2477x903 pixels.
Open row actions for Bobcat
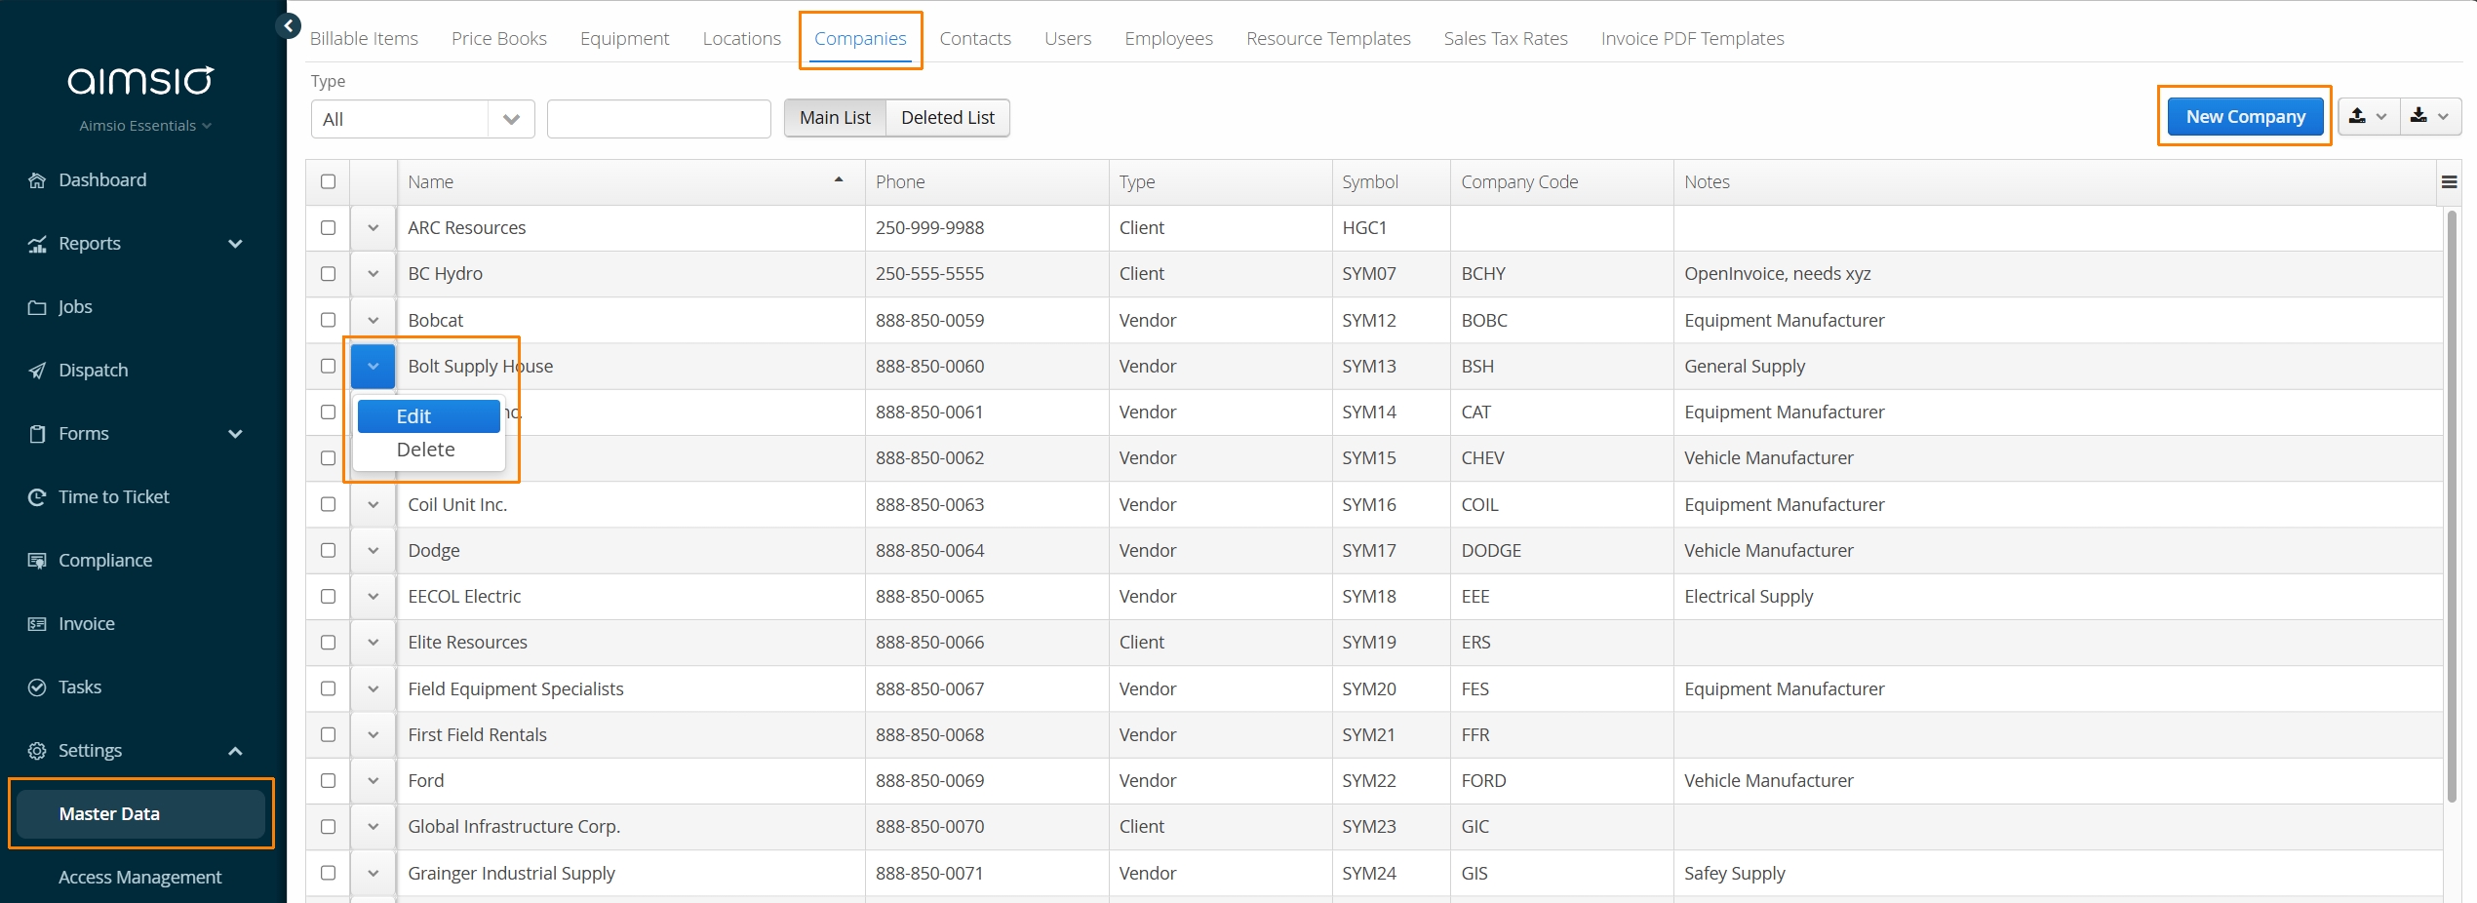pos(373,320)
